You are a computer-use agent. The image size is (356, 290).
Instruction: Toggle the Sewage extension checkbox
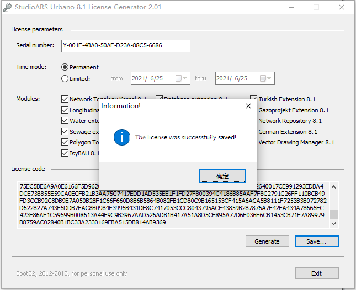click(65, 132)
